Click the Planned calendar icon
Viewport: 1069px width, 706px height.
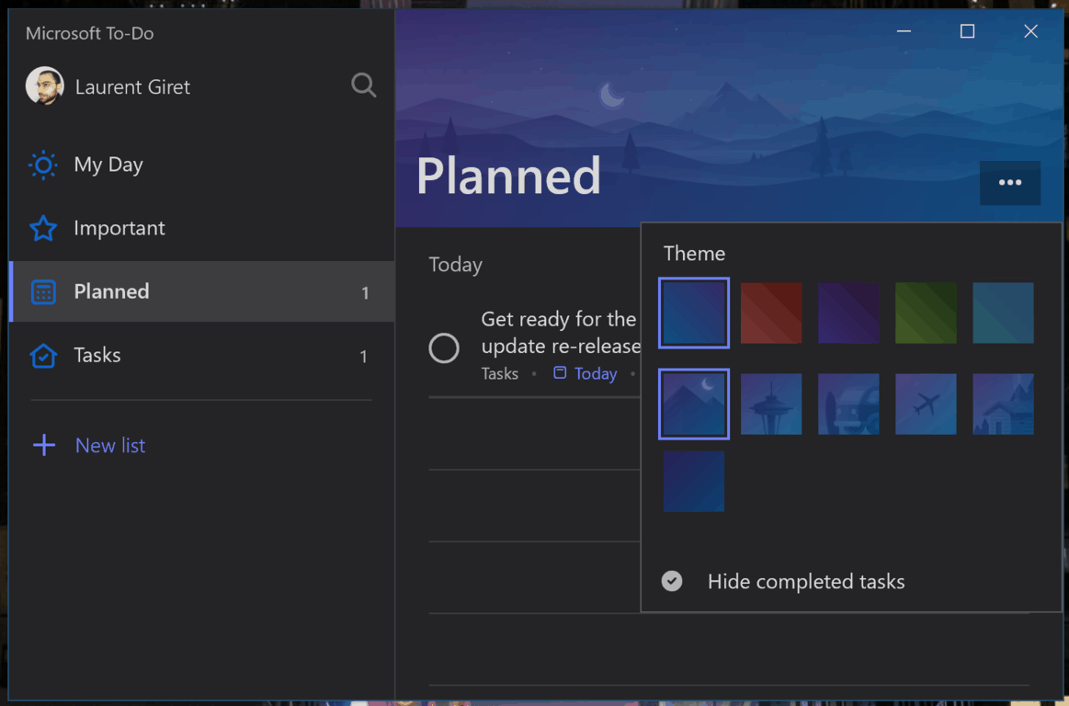click(x=43, y=292)
